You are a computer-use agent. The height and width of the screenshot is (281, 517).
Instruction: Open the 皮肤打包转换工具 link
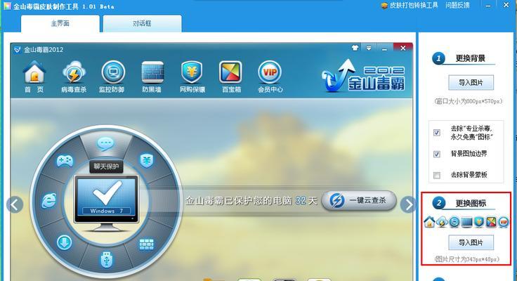410,6
